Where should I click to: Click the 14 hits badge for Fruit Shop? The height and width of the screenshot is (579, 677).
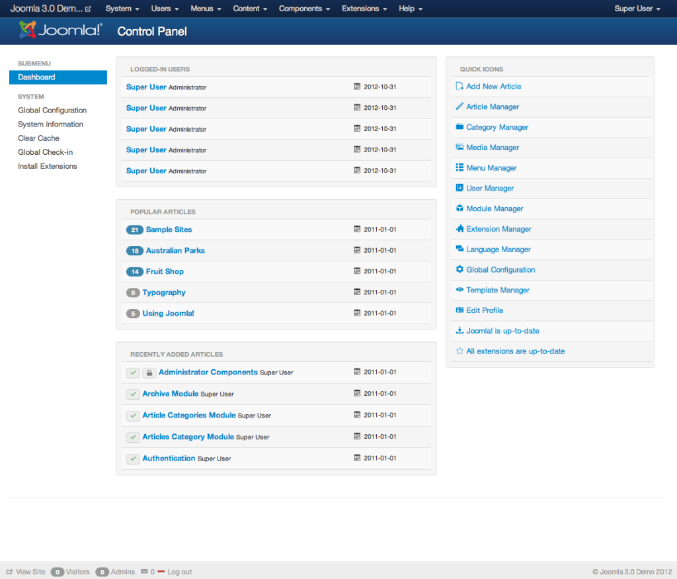(135, 272)
